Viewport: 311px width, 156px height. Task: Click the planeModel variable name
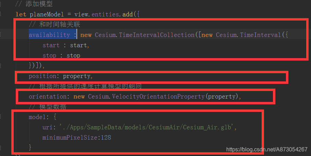click(x=47, y=14)
